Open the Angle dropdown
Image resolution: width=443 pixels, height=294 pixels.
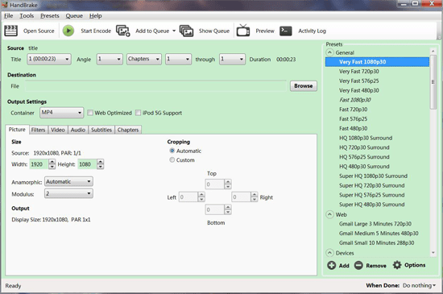click(x=110, y=59)
